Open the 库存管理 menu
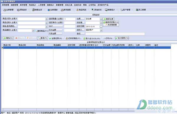 point(24,5)
